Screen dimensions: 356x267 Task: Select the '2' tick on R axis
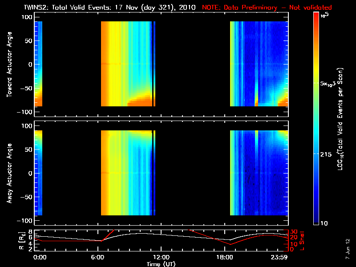click(x=30, y=249)
